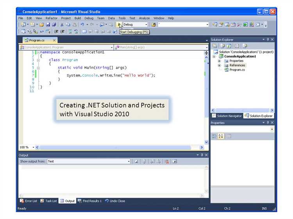Click the Cut scissors icon
Viewport: 293px width, 219px height.
pyautogui.click(x=62, y=25)
